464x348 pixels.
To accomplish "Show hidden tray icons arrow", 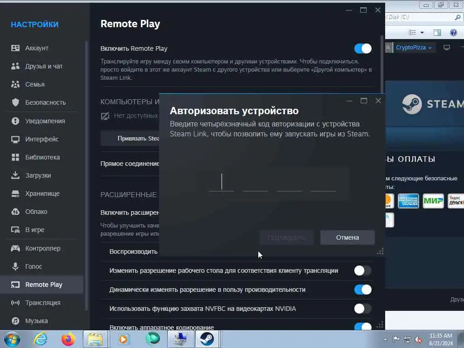I will [x=385, y=340].
